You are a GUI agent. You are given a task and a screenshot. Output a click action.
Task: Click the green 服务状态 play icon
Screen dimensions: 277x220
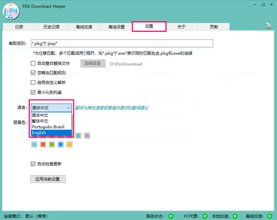[170, 216]
